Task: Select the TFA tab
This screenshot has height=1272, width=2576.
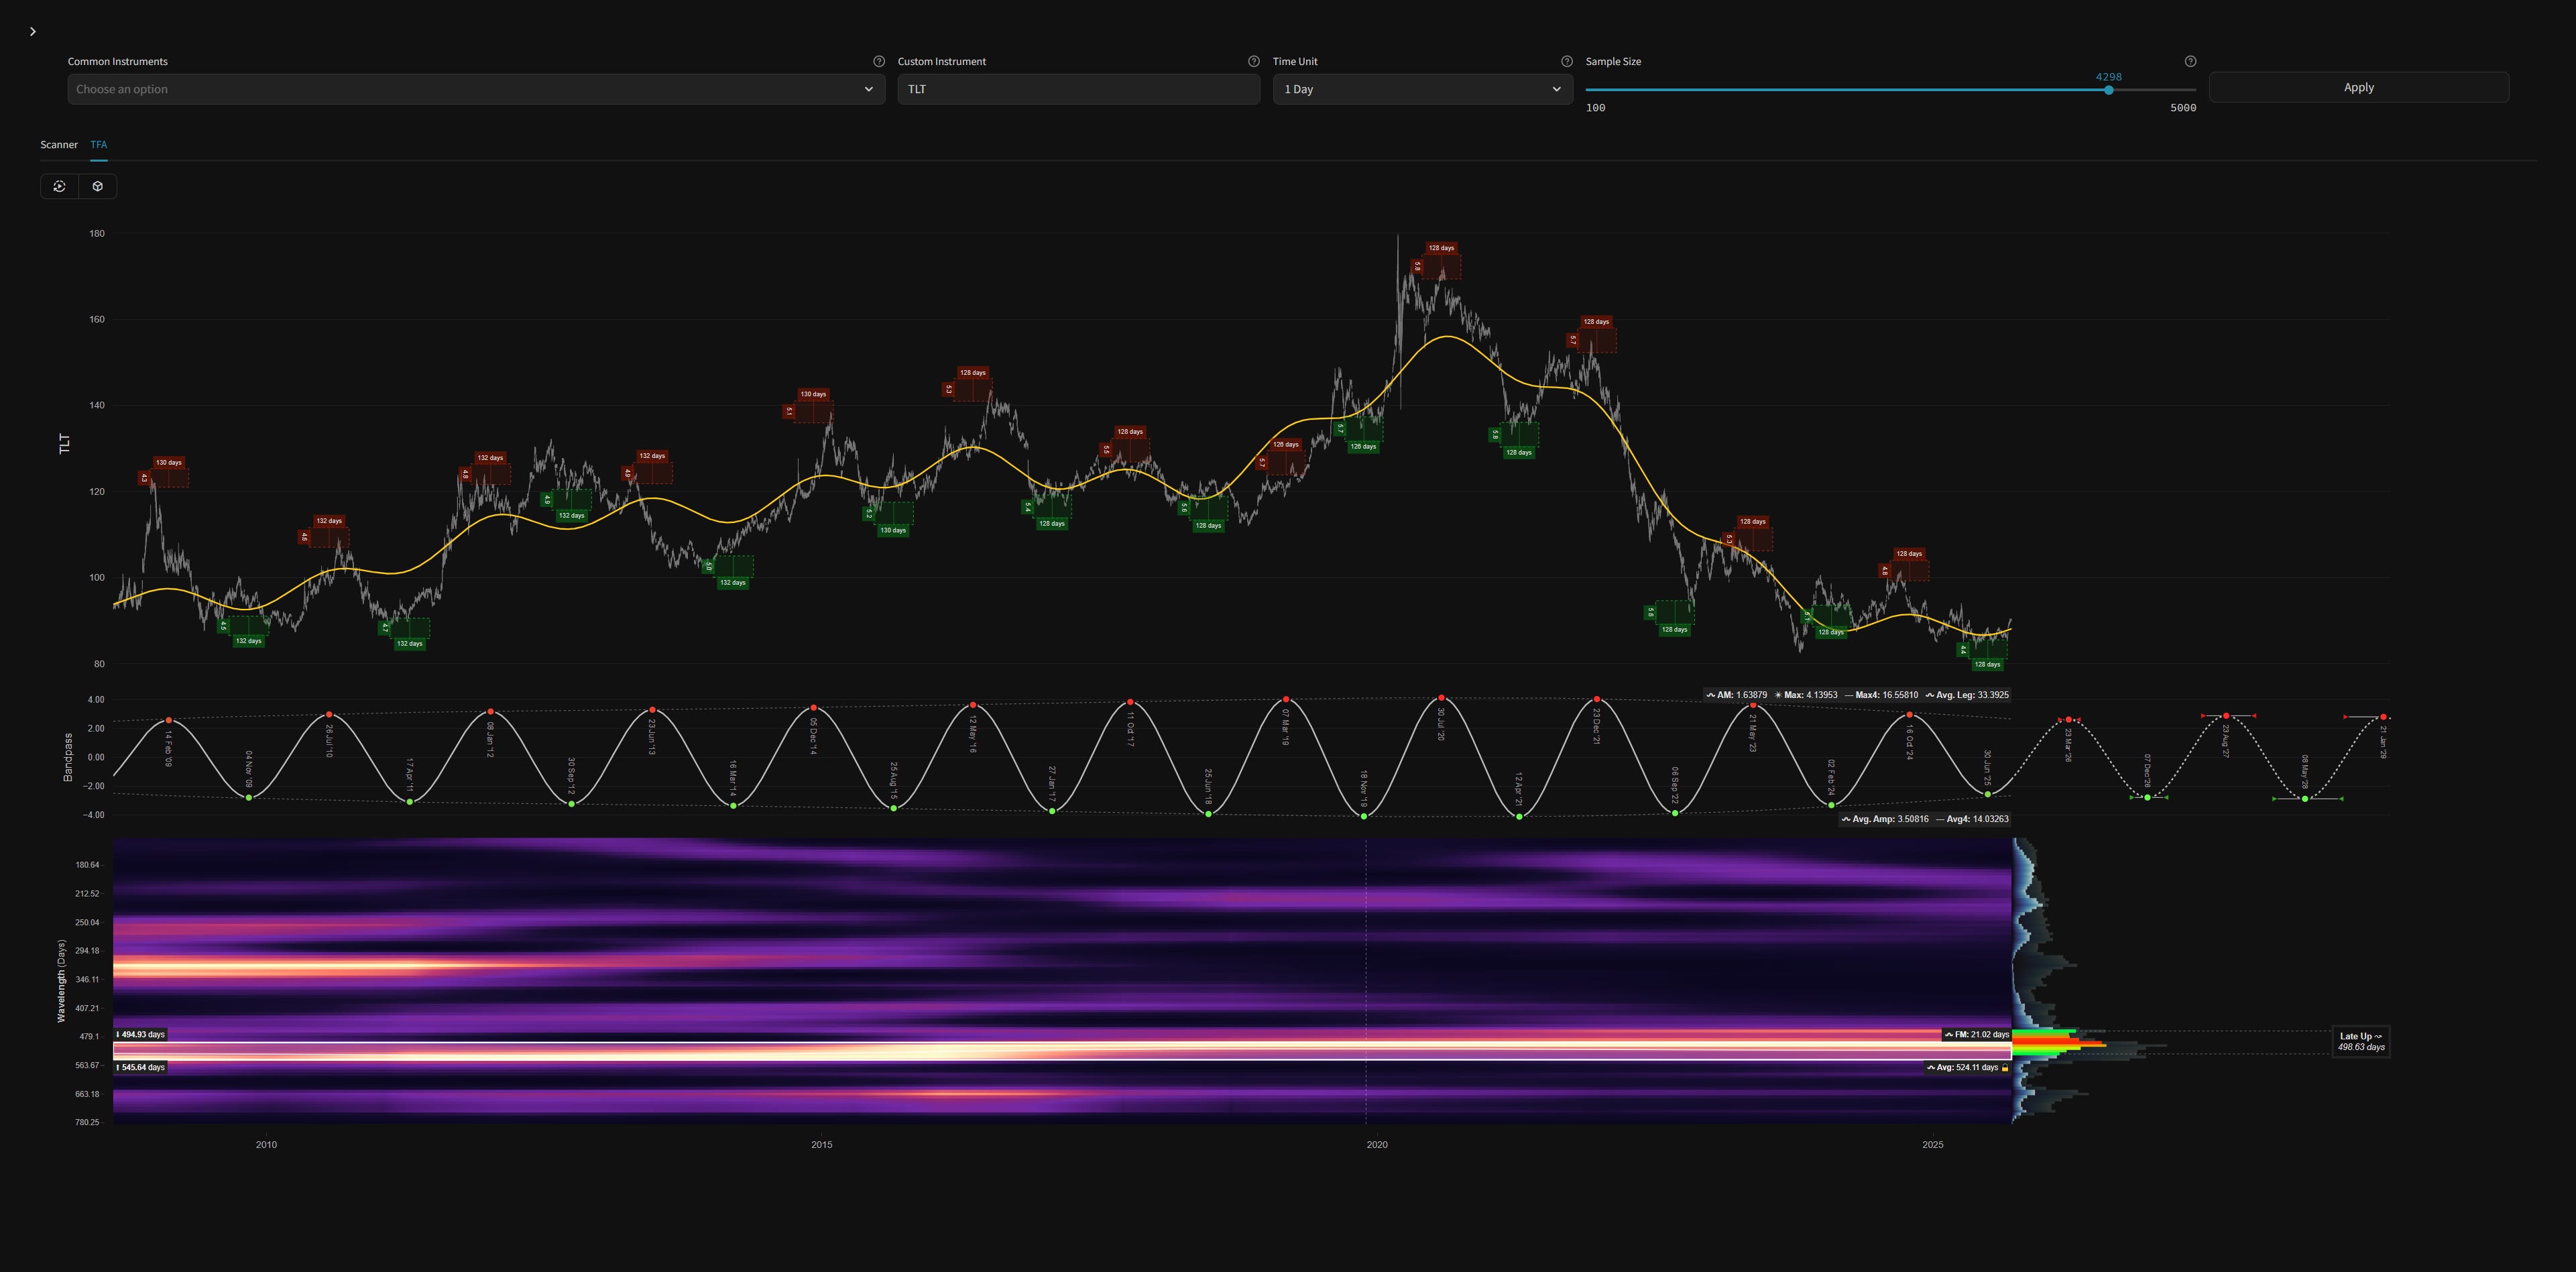Action: [x=99, y=145]
